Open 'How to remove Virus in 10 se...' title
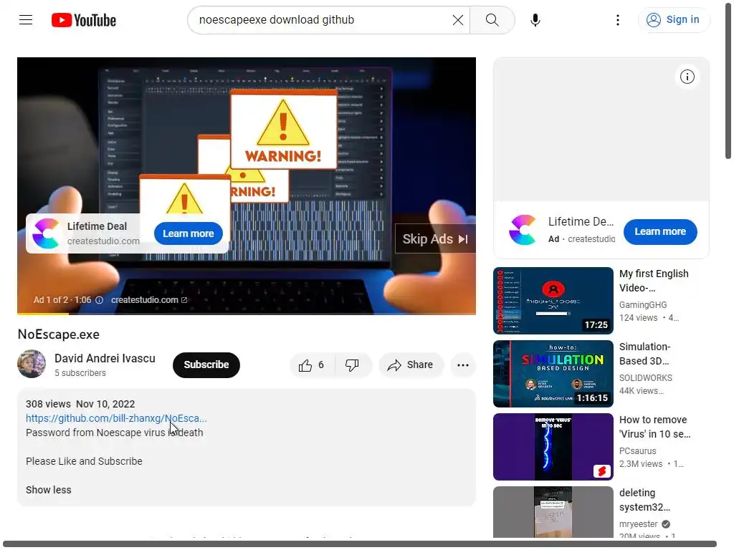Screen dimensions: 734x550 [x=654, y=427]
